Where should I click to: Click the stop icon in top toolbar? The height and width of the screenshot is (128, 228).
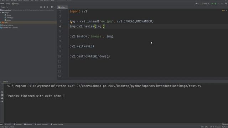[222, 4]
